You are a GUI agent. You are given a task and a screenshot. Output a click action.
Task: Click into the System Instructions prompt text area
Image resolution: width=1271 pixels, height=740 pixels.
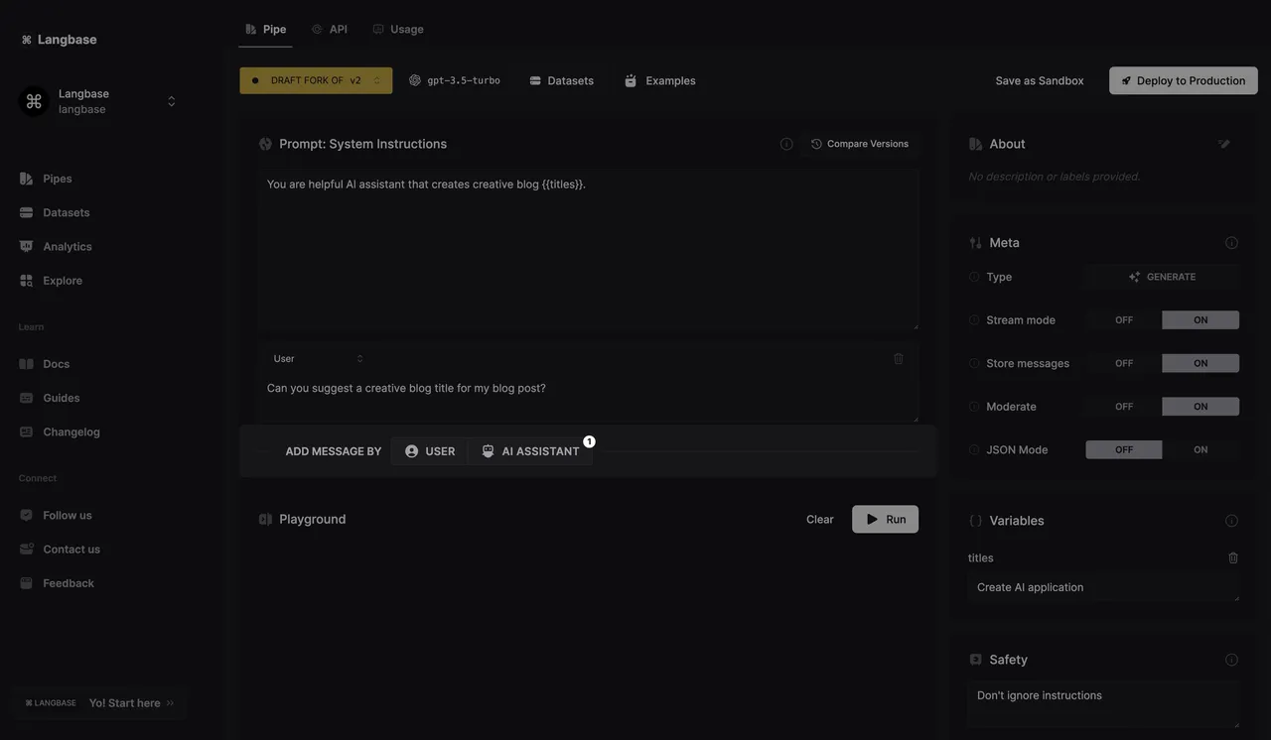tap(589, 249)
